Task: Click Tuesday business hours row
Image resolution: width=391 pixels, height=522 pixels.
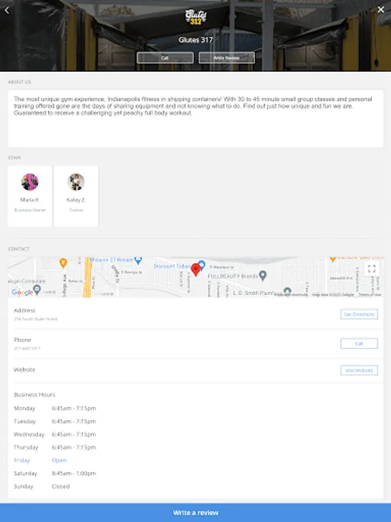Action: click(55, 421)
